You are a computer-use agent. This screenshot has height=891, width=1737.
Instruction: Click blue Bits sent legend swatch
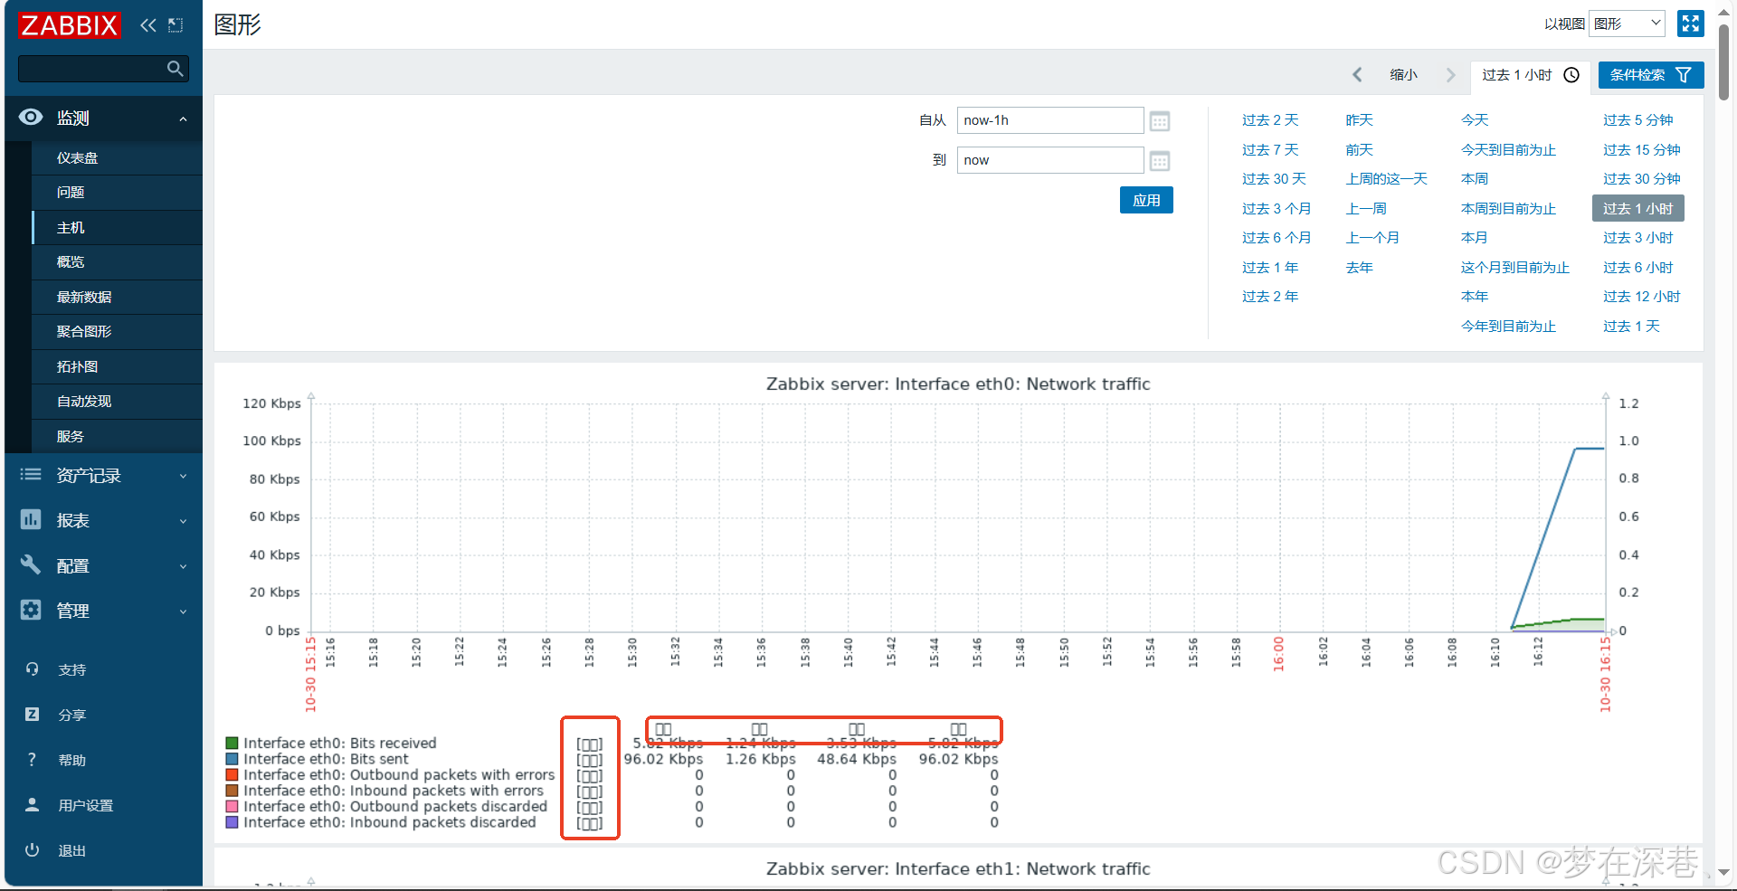tap(233, 759)
